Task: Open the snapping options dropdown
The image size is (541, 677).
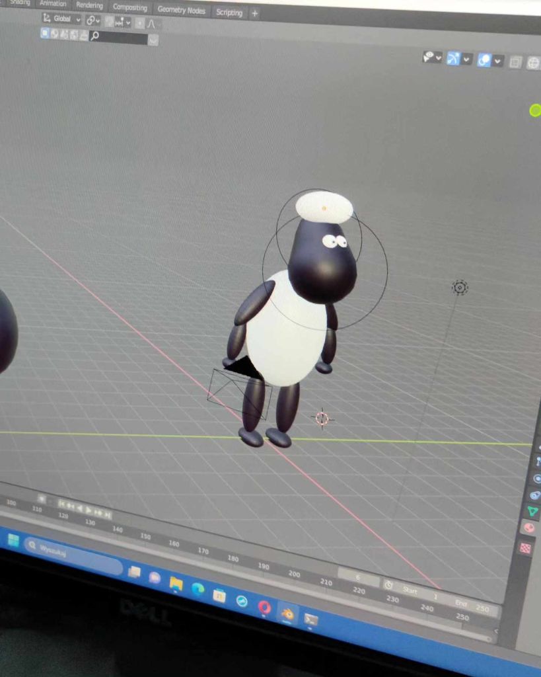Action: click(x=122, y=22)
